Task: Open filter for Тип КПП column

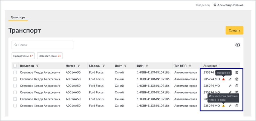Action: [x=190, y=66]
